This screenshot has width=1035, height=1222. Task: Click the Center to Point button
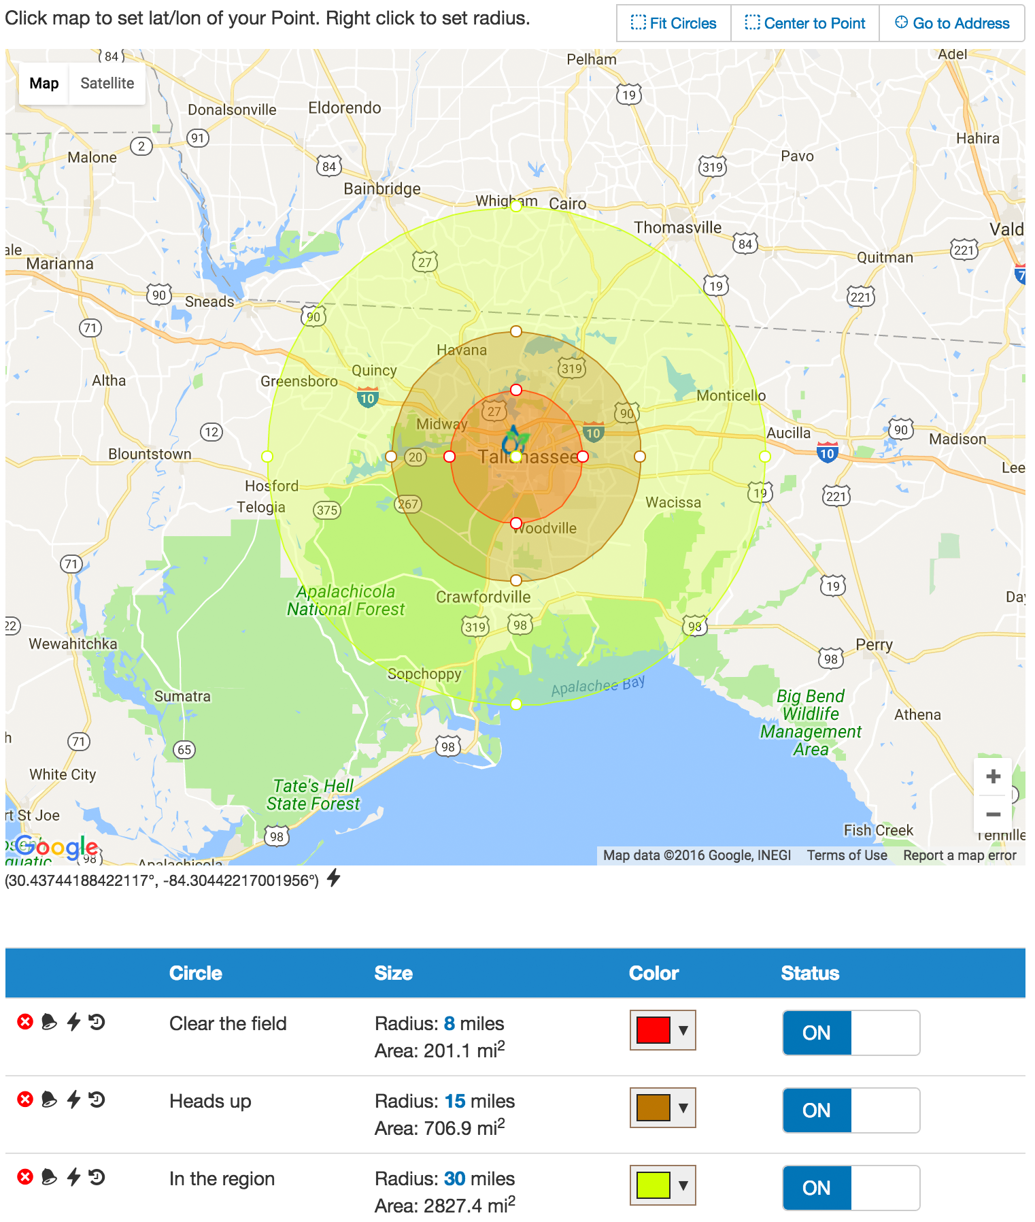tap(805, 23)
